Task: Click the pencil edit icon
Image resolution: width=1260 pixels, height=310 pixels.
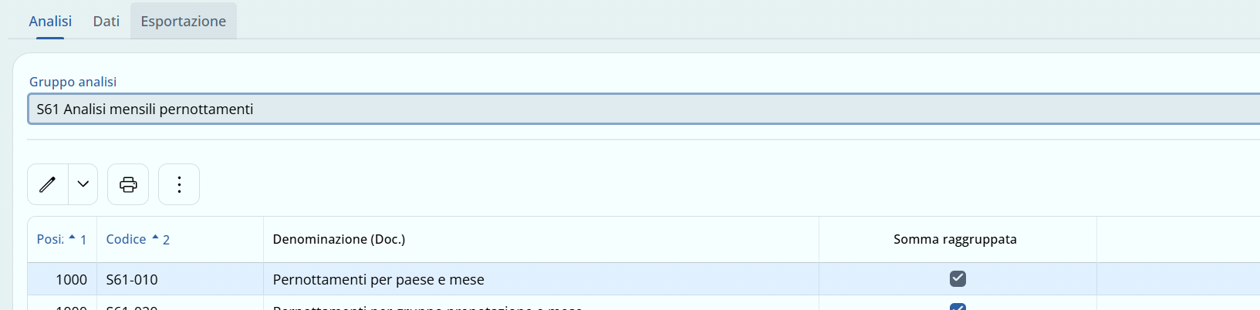Action: pos(48,184)
